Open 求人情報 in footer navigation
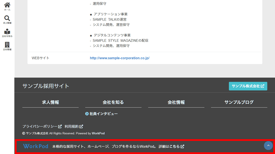The width and height of the screenshot is (275, 154). click(x=50, y=102)
